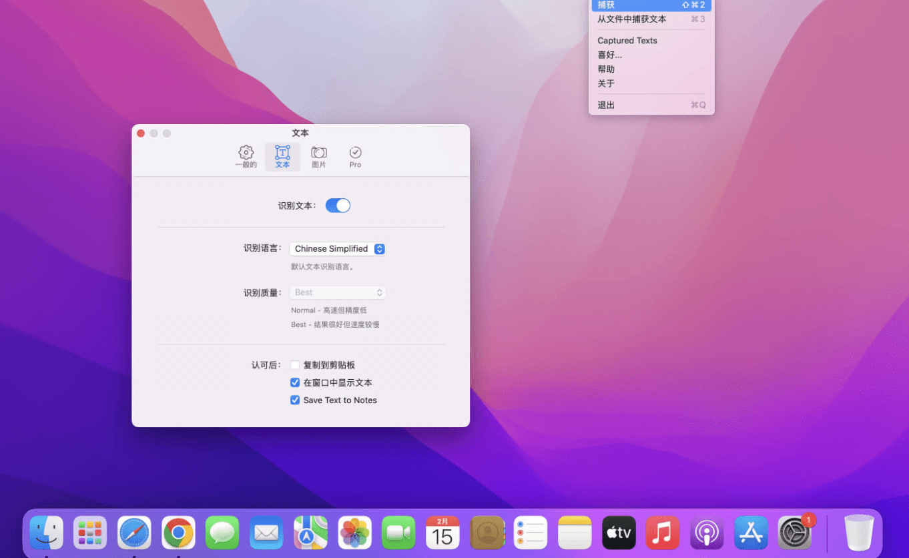The image size is (909, 558).
Task: Uncheck 在窗口中显示文本 option
Action: tap(295, 382)
